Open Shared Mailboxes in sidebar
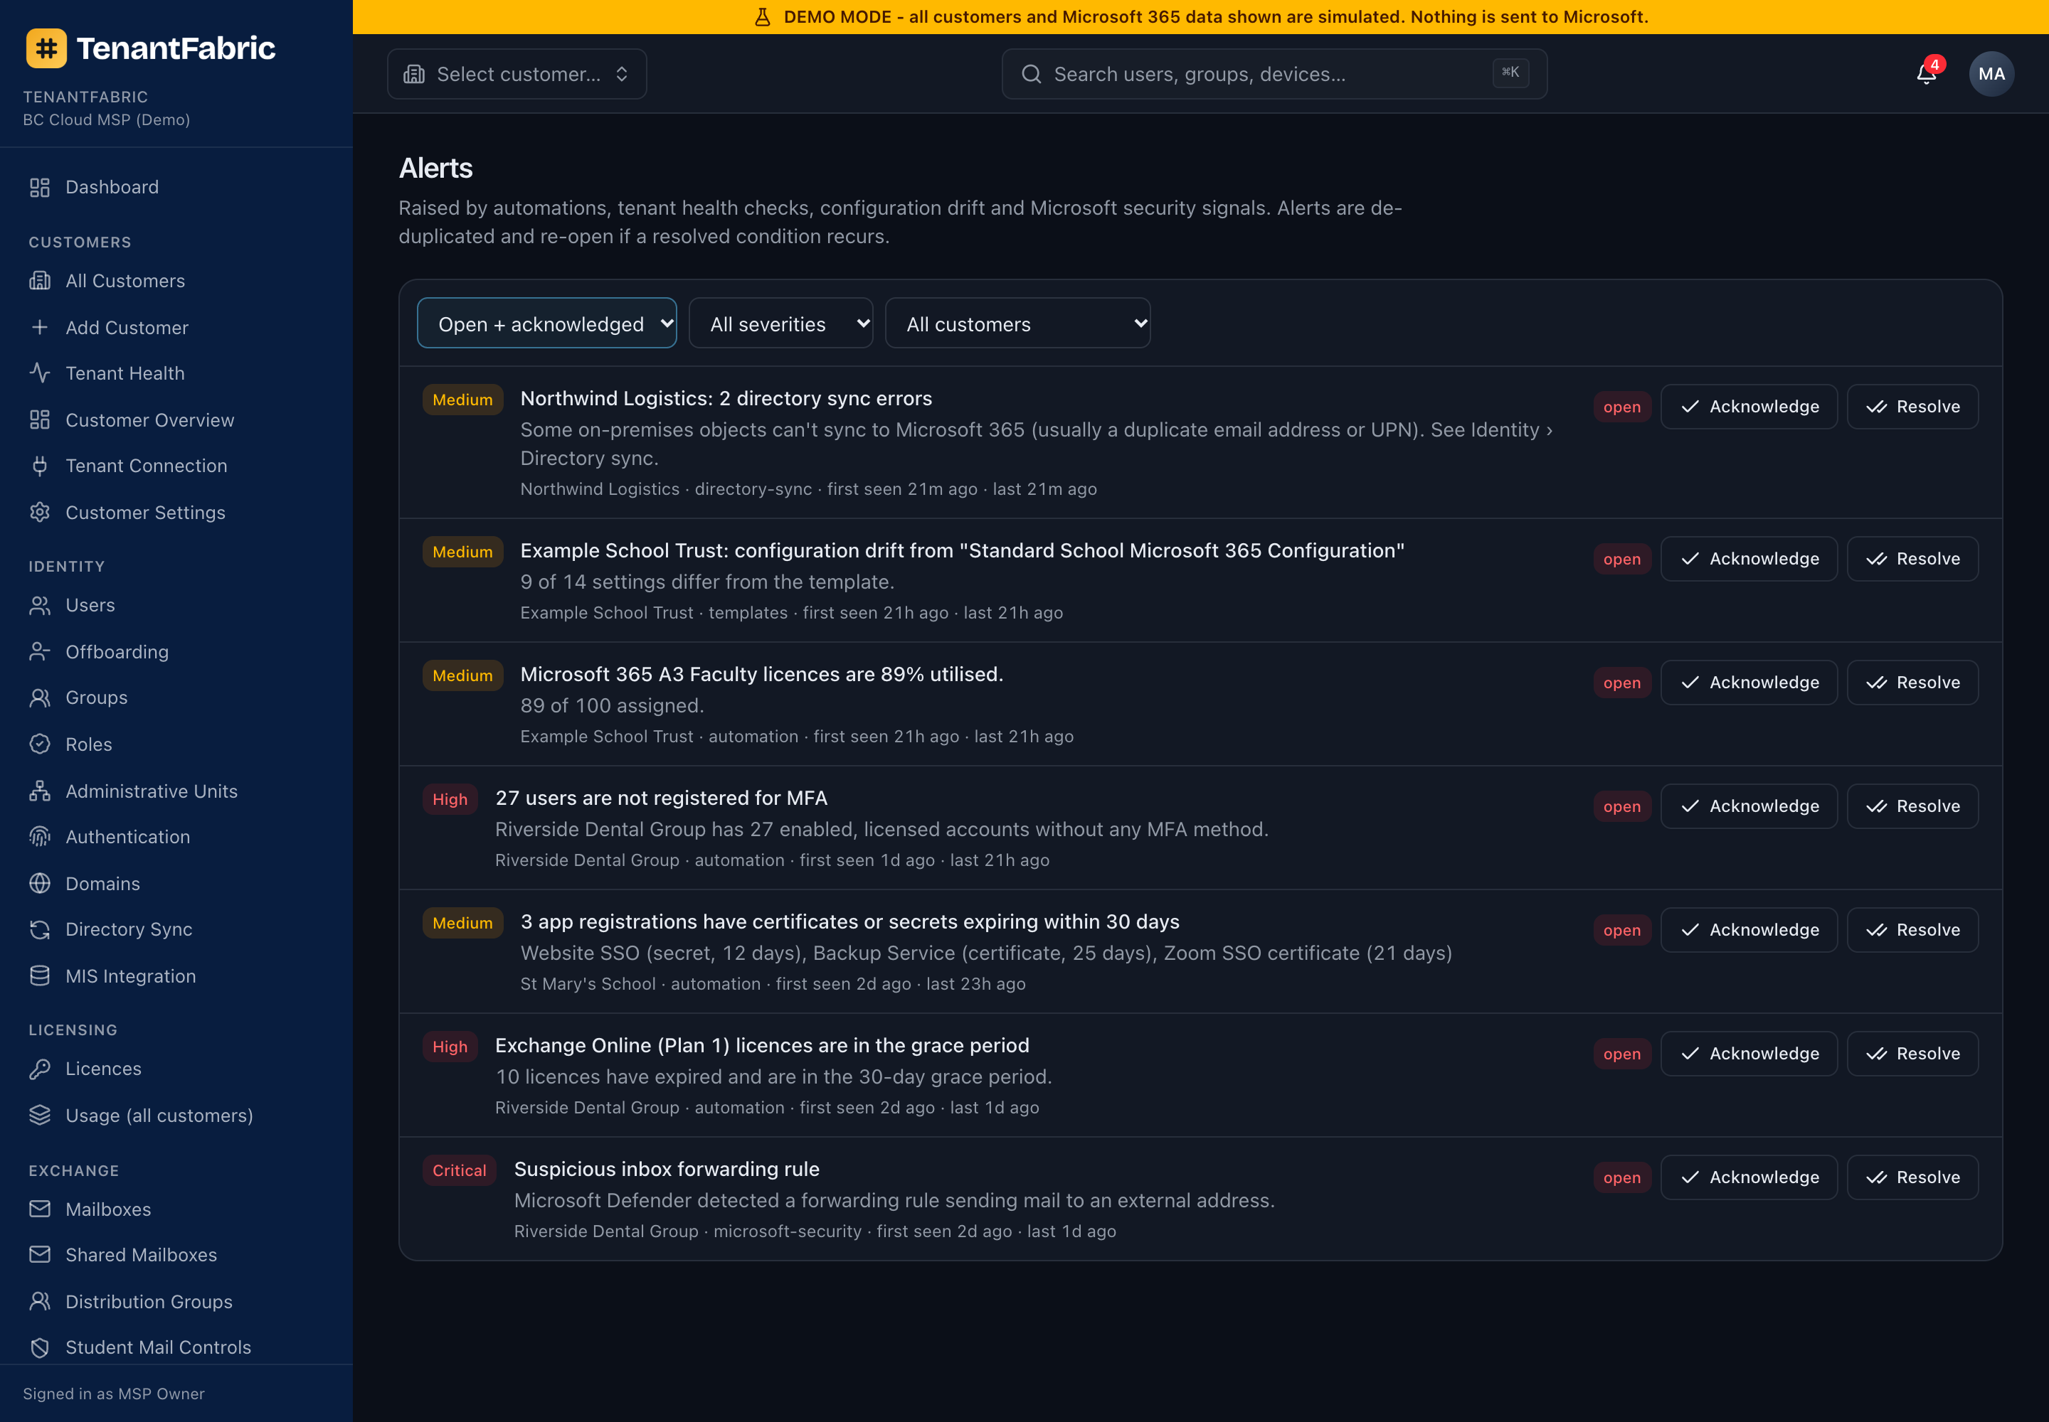The width and height of the screenshot is (2049, 1422). pos(141,1254)
